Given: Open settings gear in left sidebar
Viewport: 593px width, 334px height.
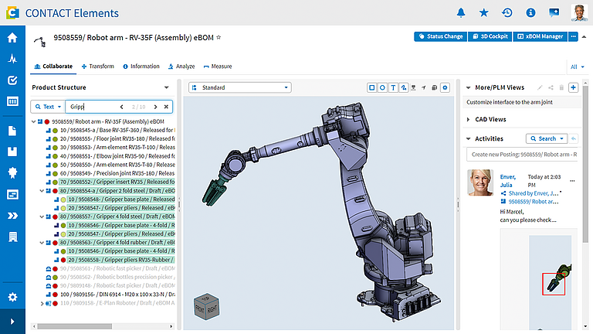Looking at the screenshot, I should tap(12, 297).
